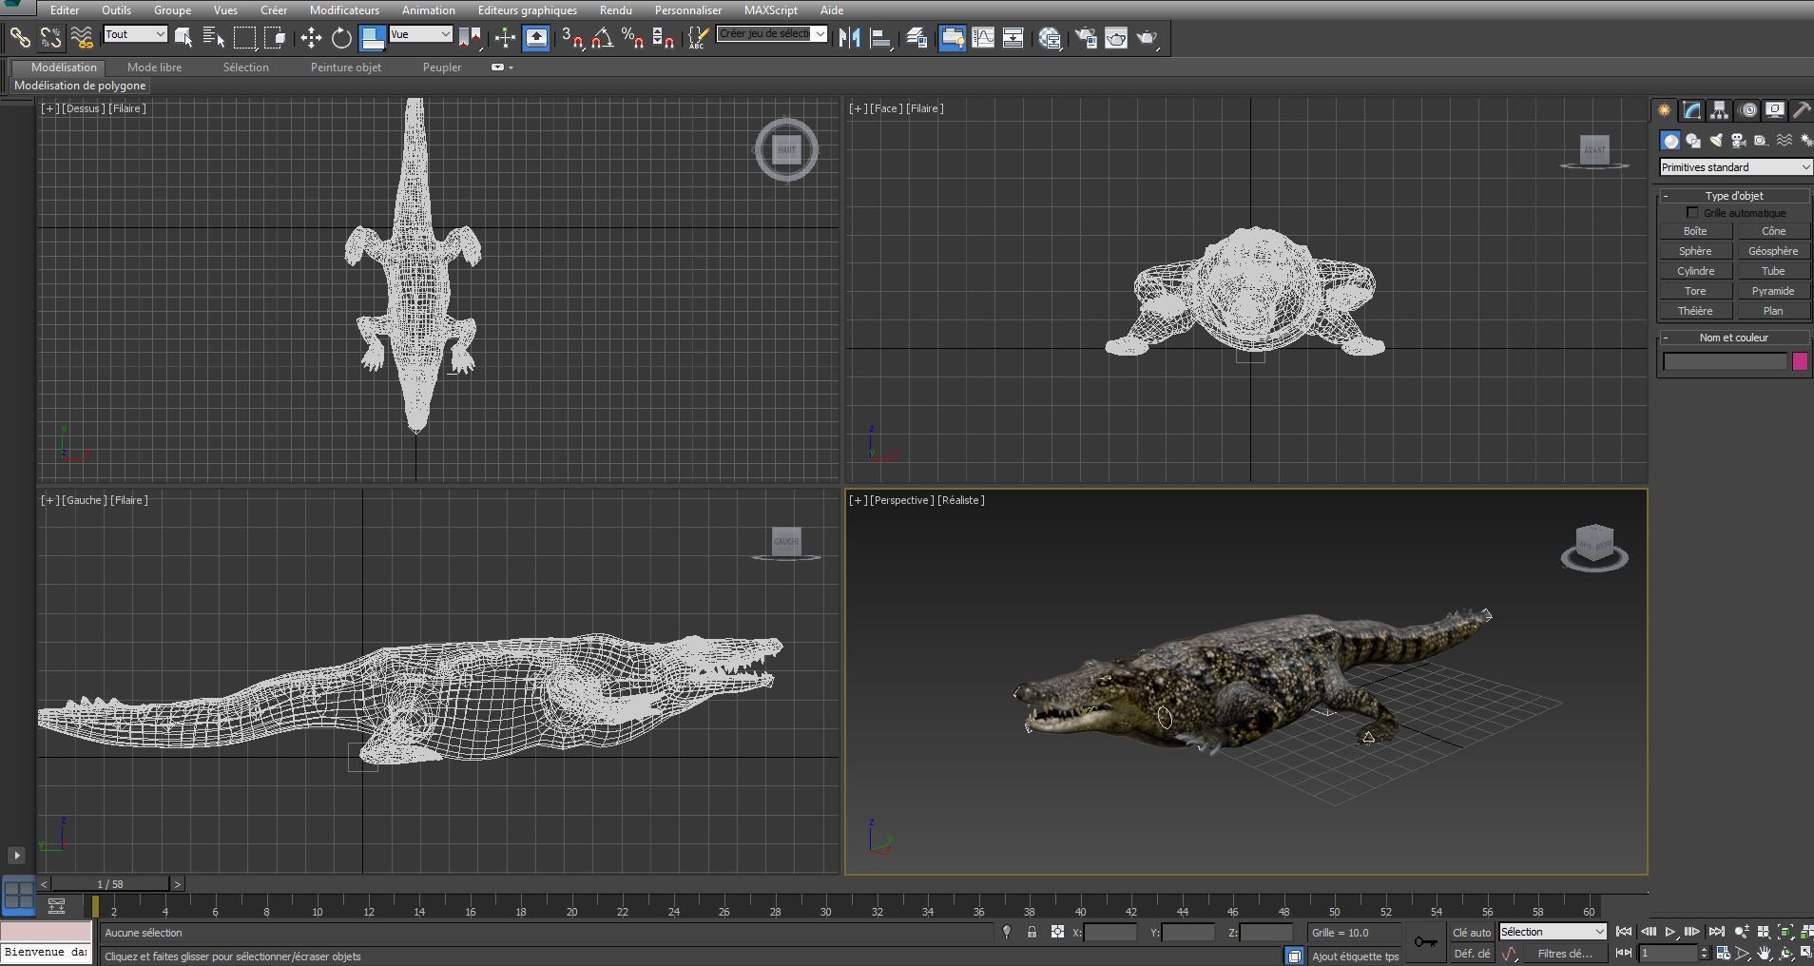Open the Tout selection filter dropdown

tap(135, 34)
